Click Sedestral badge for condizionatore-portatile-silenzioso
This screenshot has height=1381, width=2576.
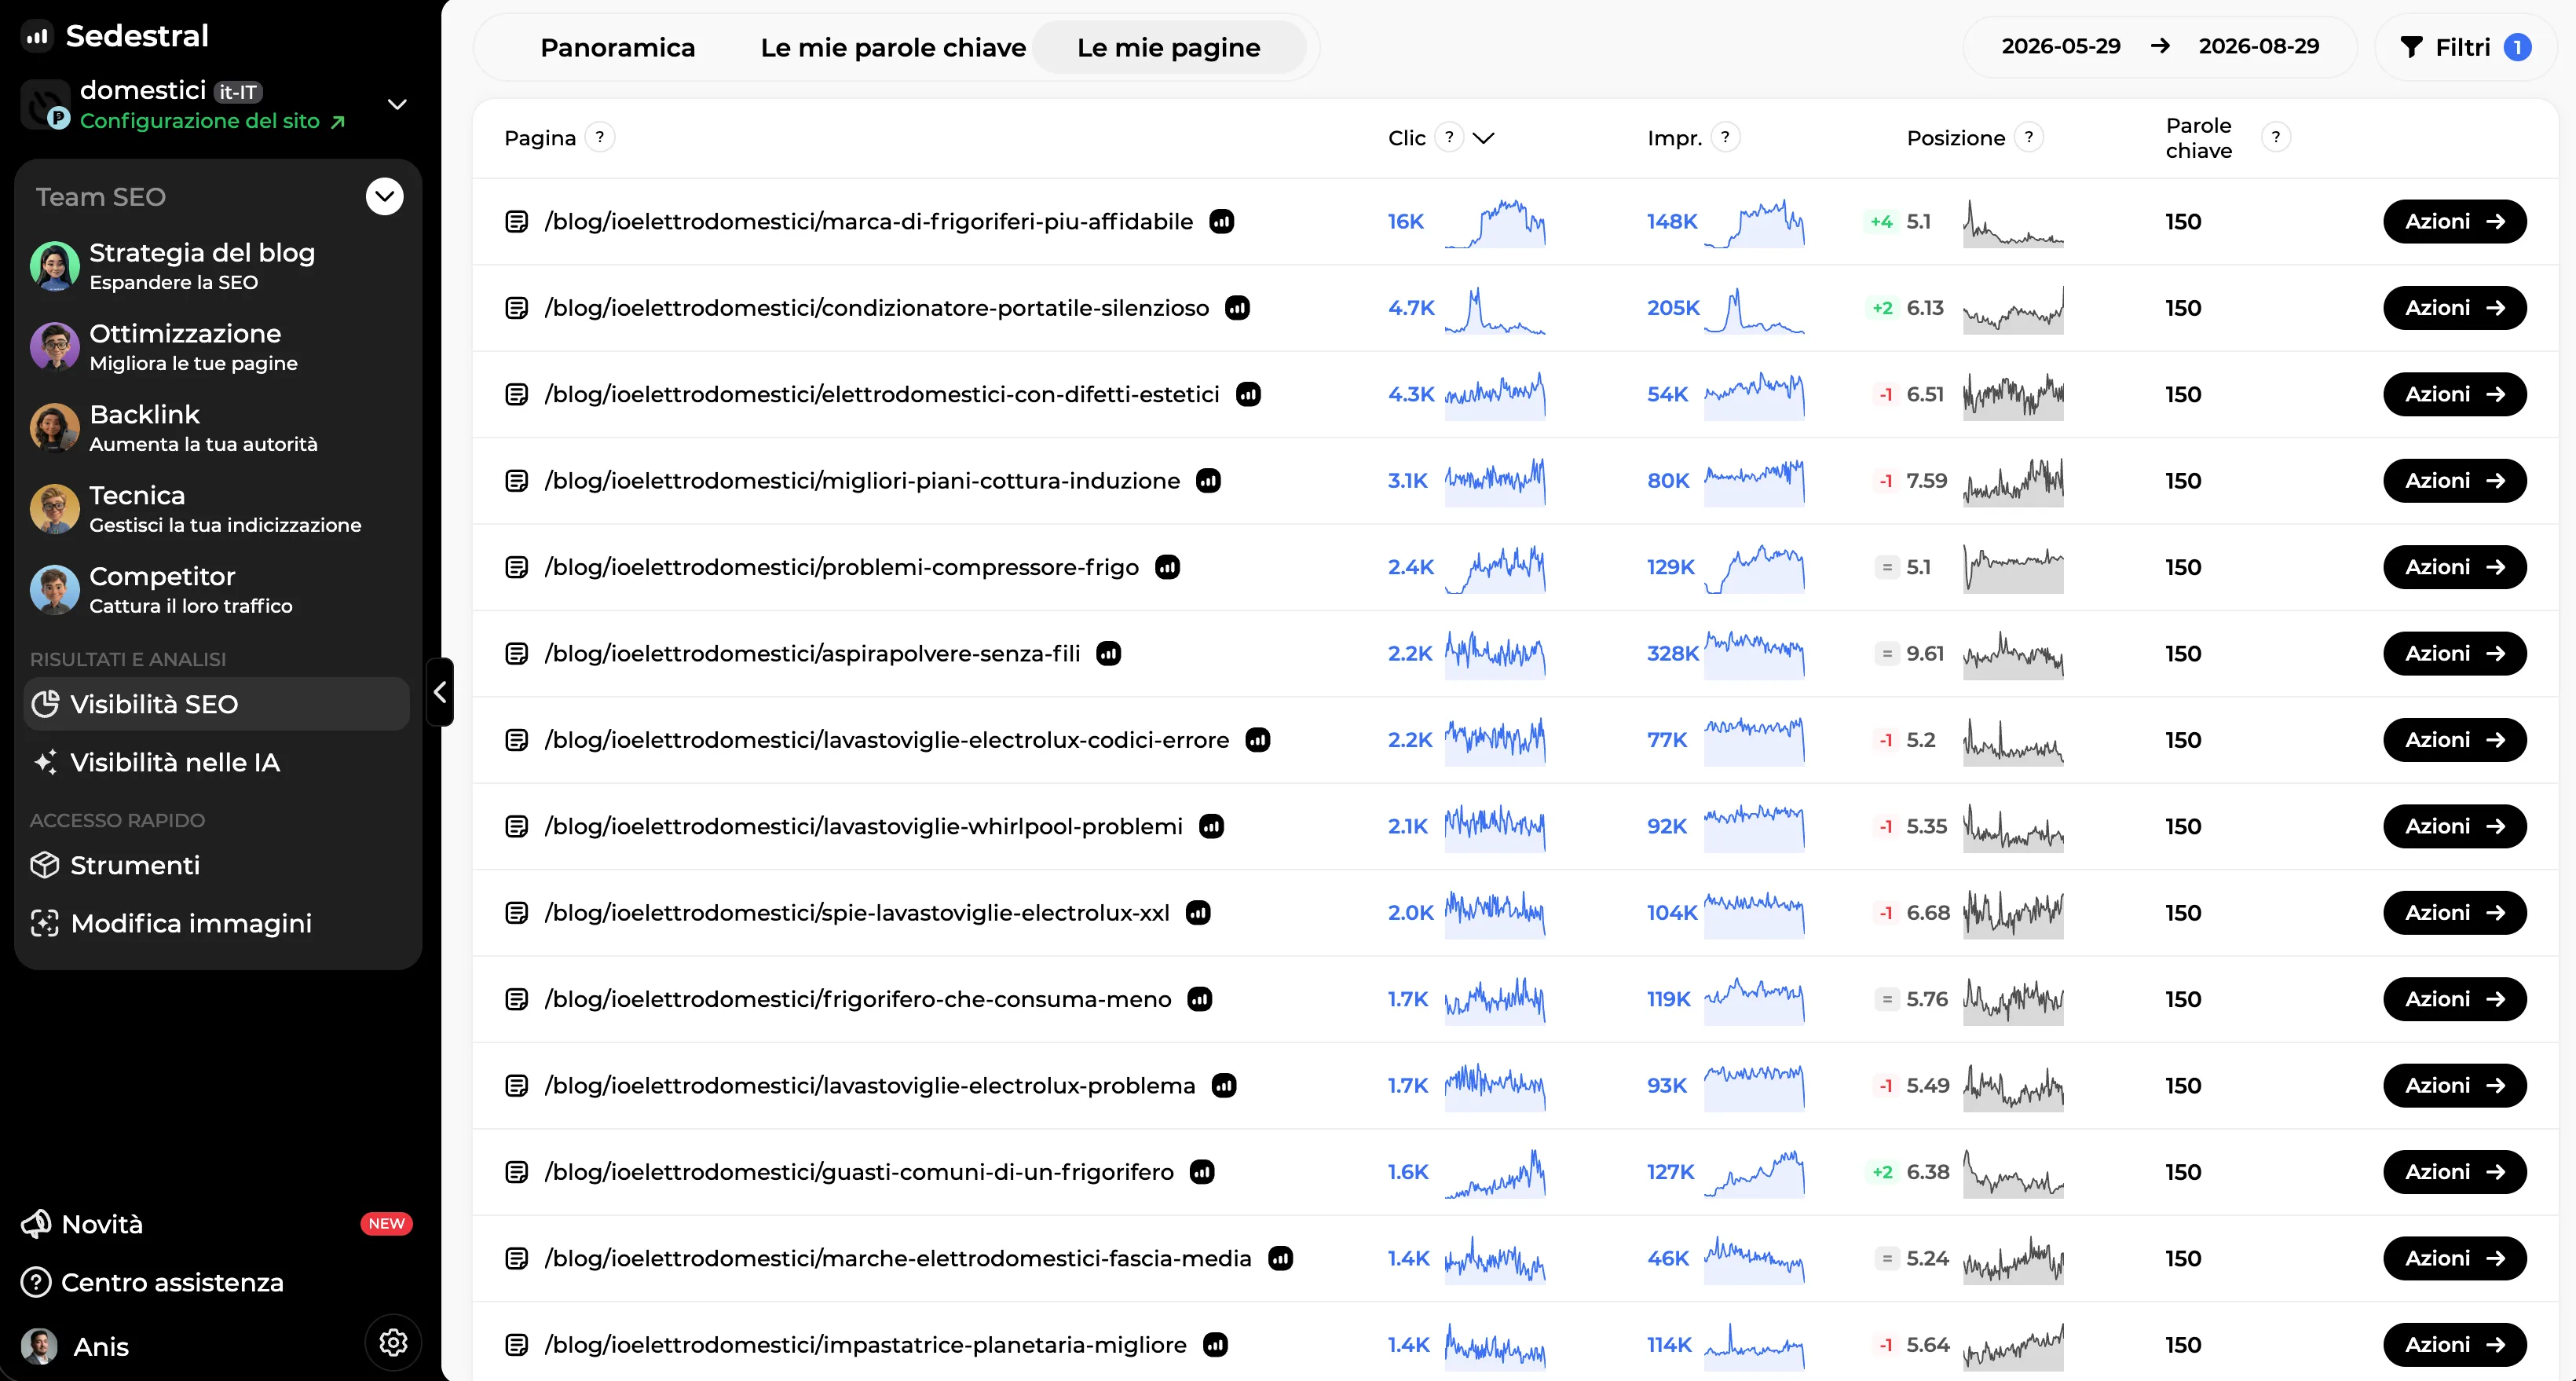pos(1238,308)
